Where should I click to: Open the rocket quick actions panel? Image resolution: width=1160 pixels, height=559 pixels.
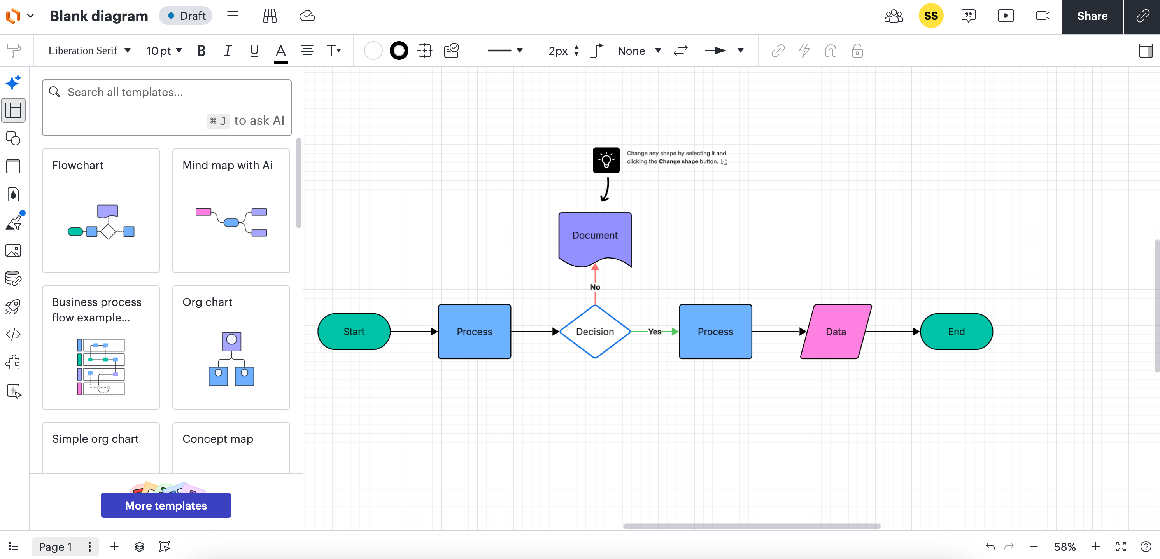point(14,306)
